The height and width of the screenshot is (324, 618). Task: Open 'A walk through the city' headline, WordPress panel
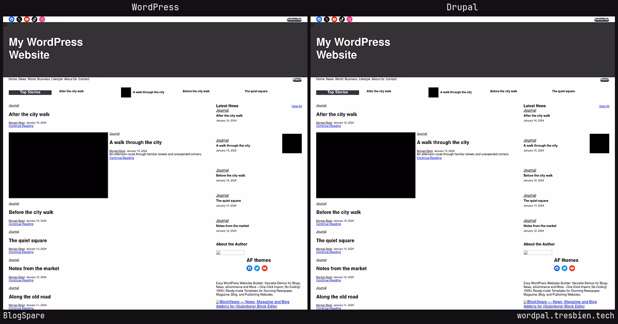point(135,142)
